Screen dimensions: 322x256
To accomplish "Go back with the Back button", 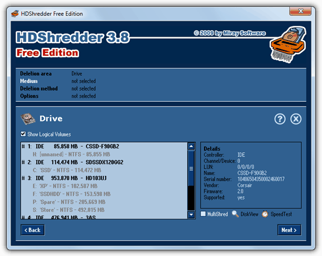I will click(x=32, y=230).
